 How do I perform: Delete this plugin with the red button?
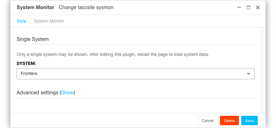pyautogui.click(x=229, y=121)
